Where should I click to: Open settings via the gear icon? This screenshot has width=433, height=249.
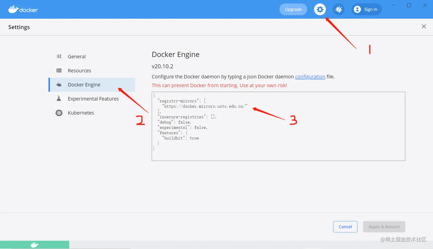pyautogui.click(x=320, y=9)
